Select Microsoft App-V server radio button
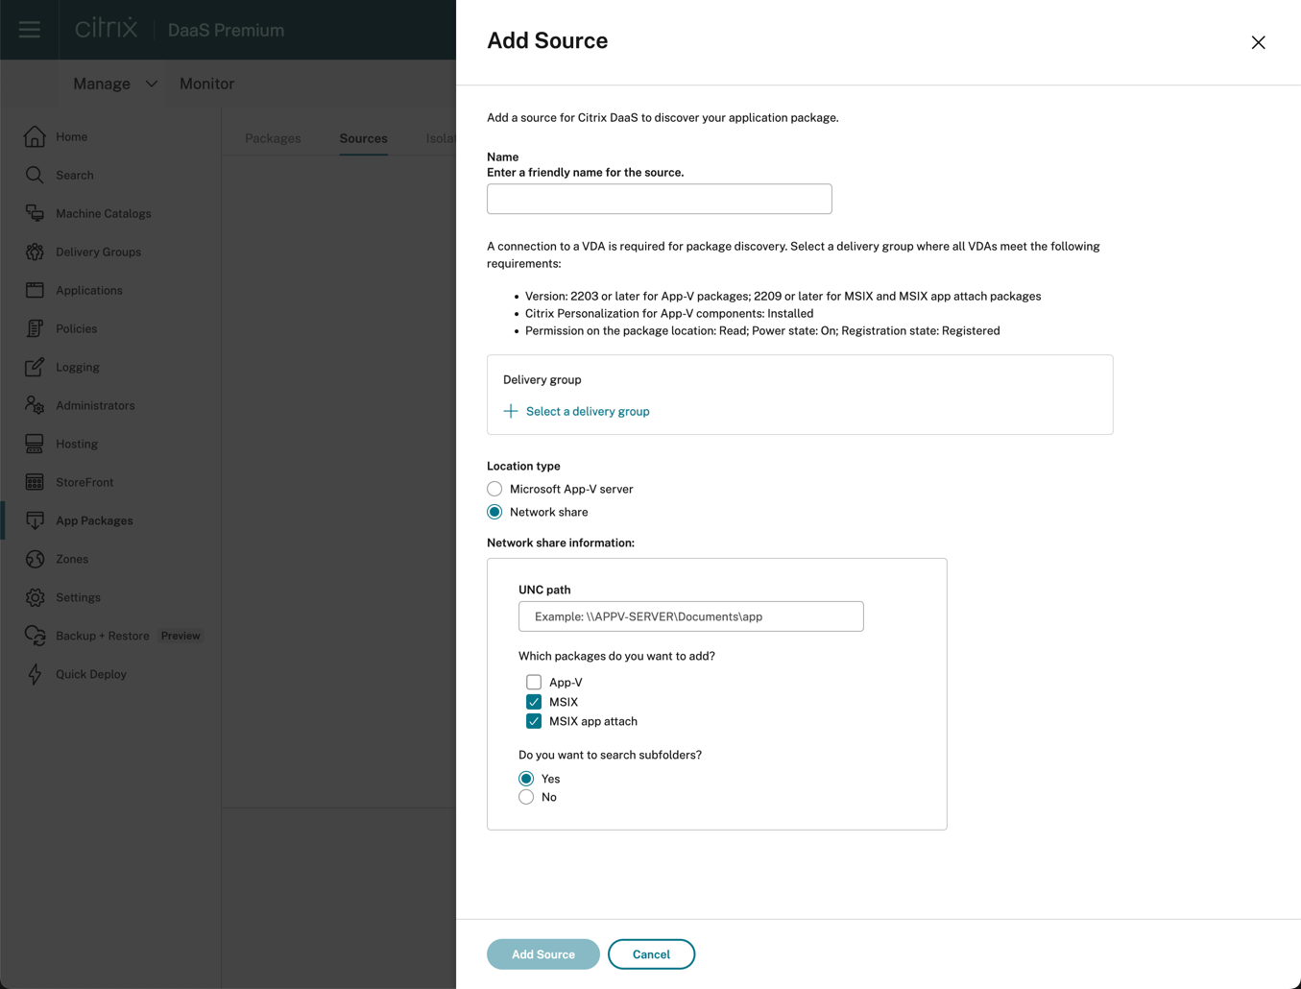 494,489
